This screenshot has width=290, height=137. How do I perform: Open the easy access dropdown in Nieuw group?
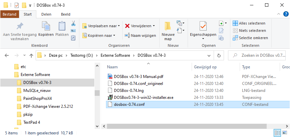tap(181, 30)
